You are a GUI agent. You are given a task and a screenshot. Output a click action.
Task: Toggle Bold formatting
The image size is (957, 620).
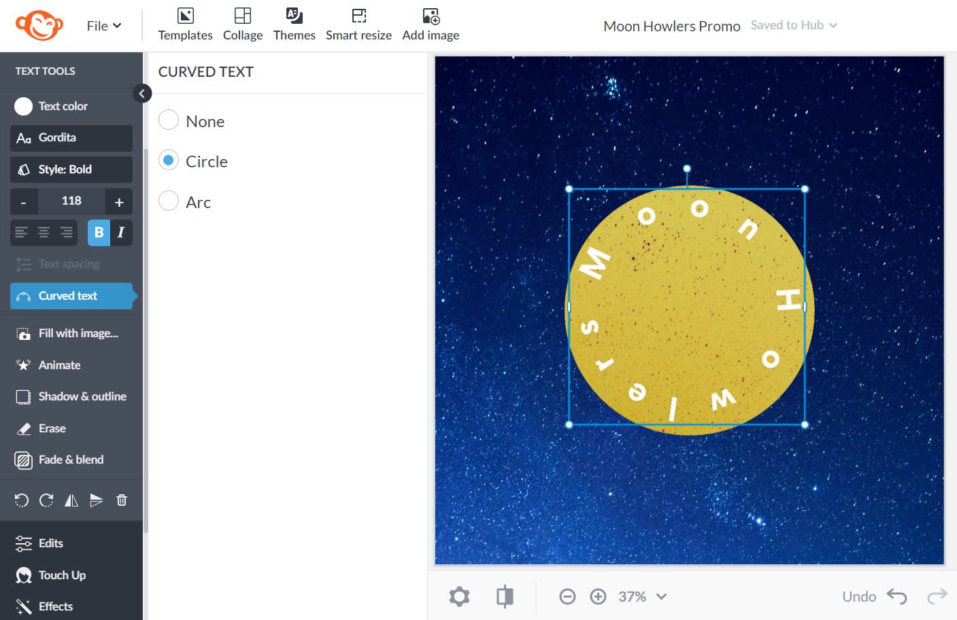pos(99,232)
